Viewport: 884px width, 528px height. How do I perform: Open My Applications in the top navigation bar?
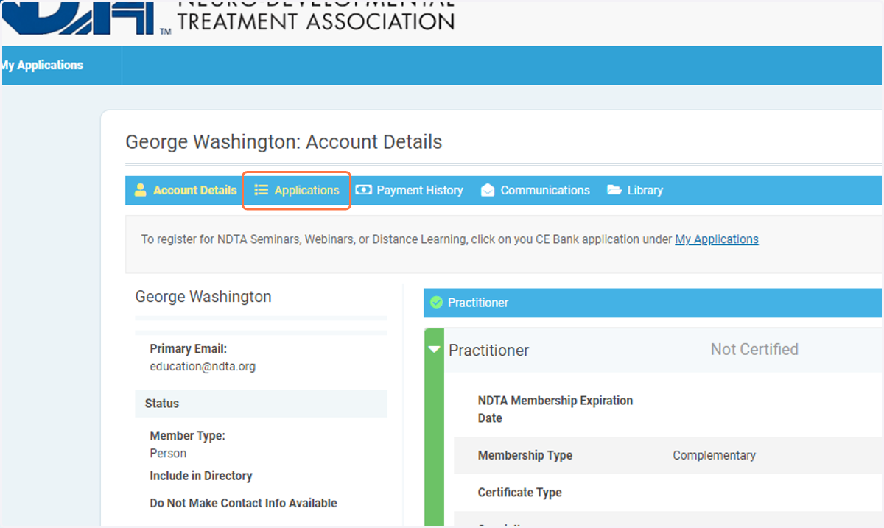pos(41,65)
